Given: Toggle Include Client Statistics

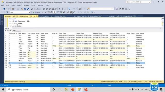Looking at the screenshot, I should 64,12.
